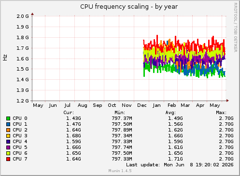
Task: Click the 'Last update' timestamp text
Action: [180, 165]
